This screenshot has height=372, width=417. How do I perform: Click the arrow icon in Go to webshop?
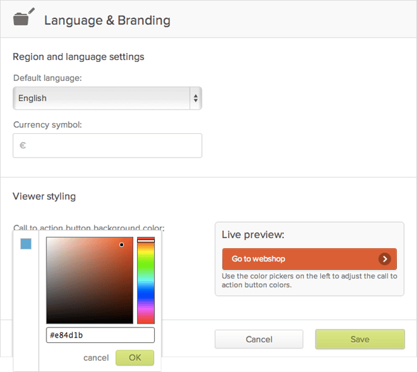[384, 259]
